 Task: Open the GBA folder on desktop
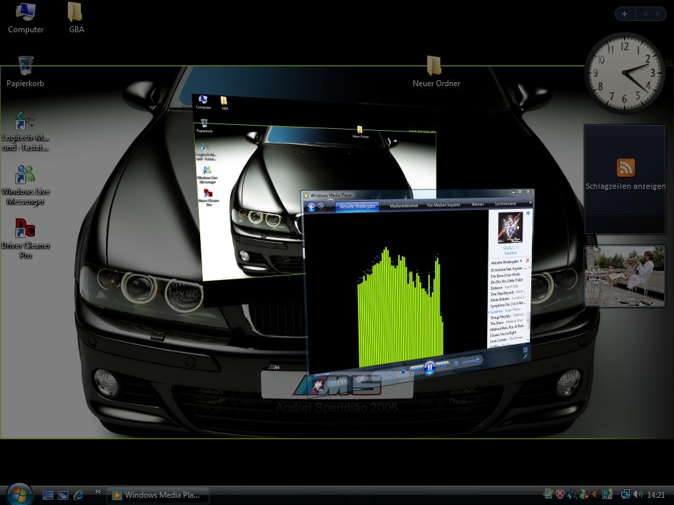(x=76, y=17)
